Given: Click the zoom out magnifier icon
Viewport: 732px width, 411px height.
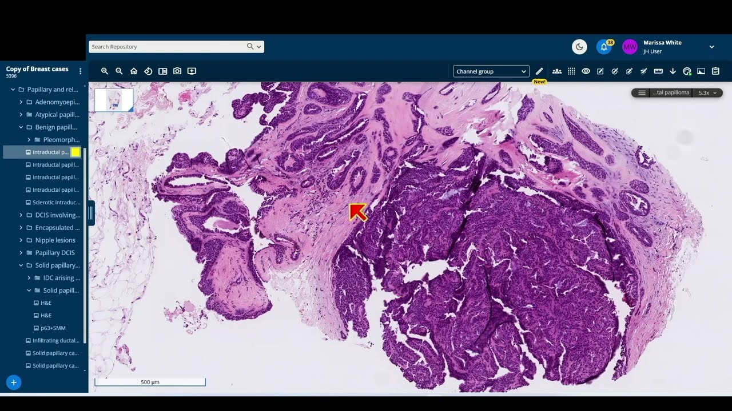Looking at the screenshot, I should [119, 71].
